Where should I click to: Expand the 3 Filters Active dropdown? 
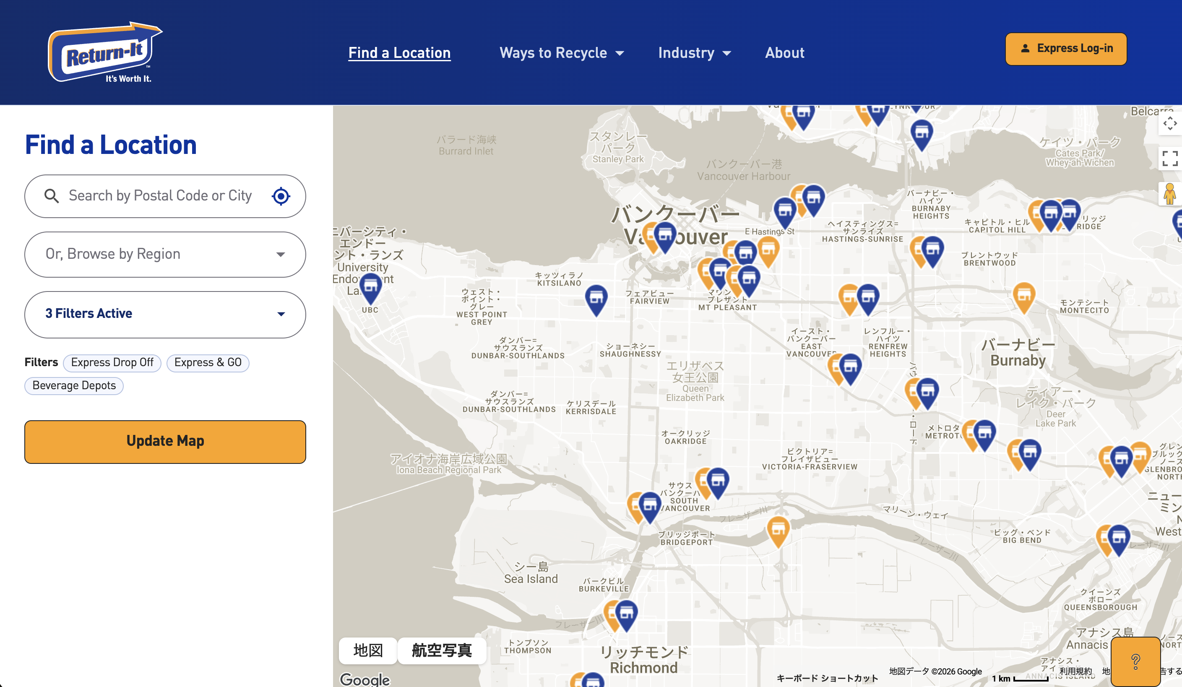[165, 314]
